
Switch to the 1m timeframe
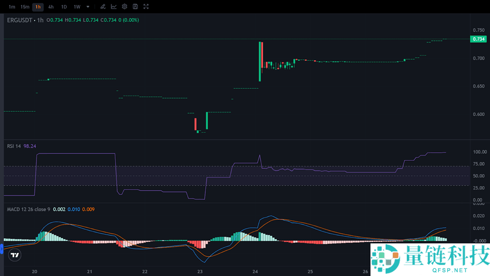point(11,7)
